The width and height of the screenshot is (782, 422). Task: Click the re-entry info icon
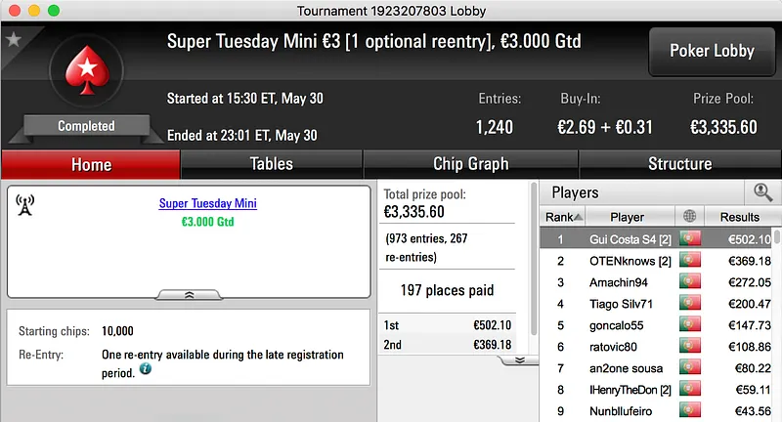click(x=146, y=370)
